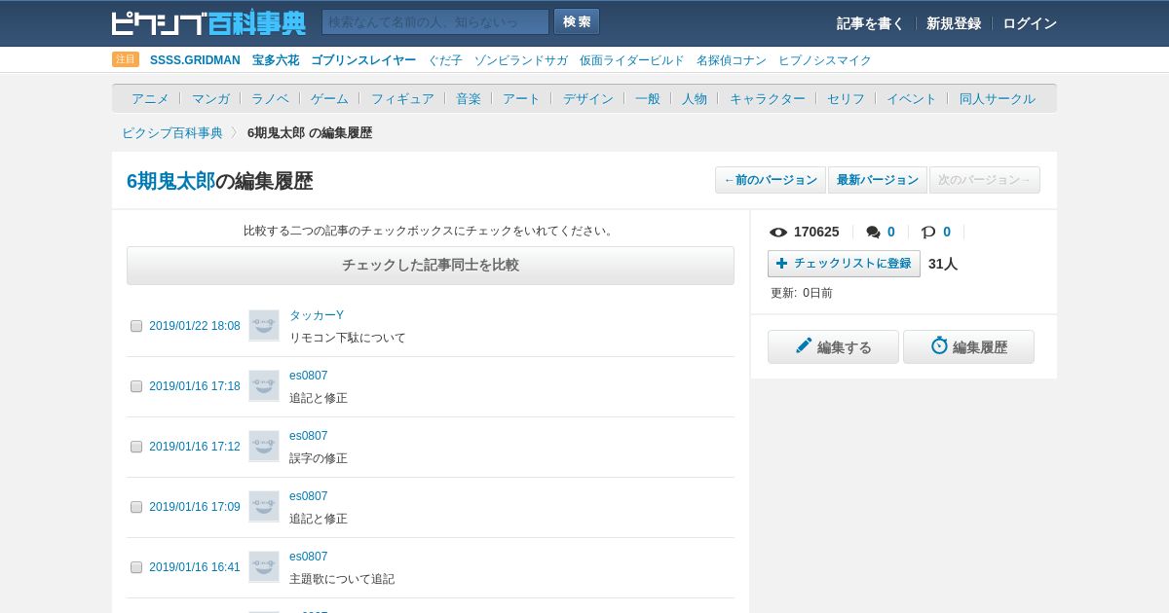Viewport: 1169px width, 613px height.
Task: Open the マンガ category tab
Action: 210,98
